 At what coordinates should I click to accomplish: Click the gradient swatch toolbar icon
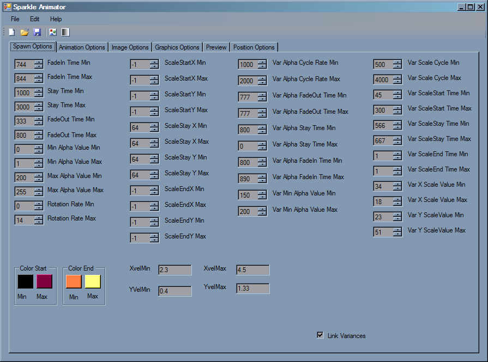coord(65,32)
